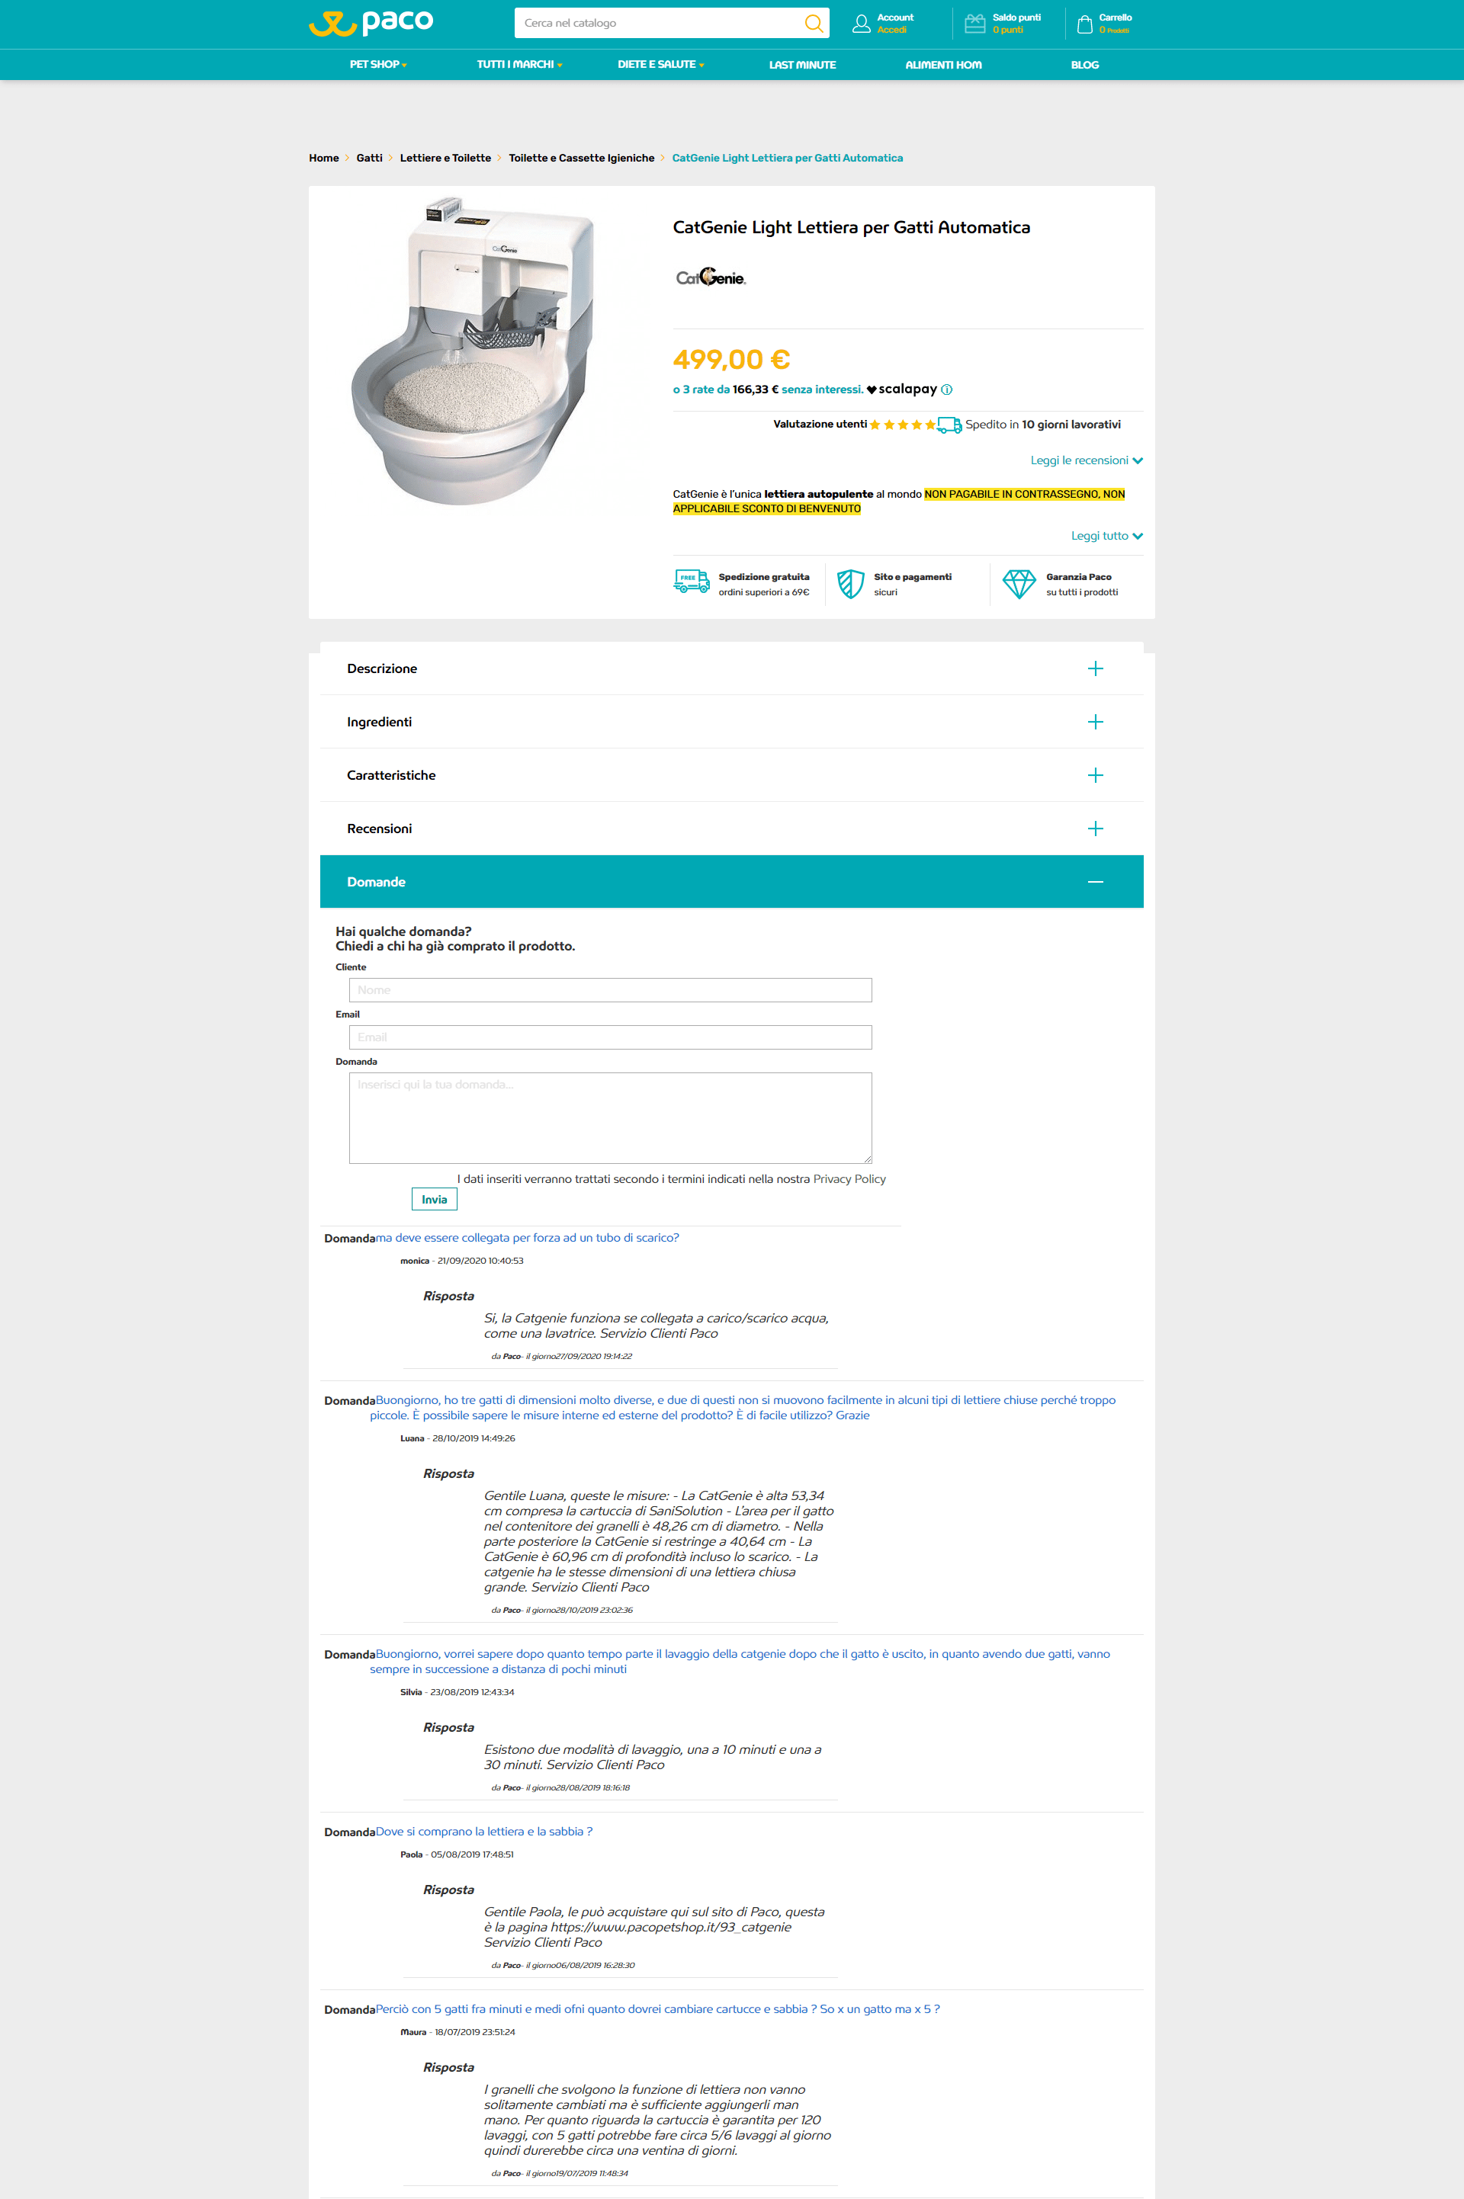Focus the catalog search field

pyautogui.click(x=658, y=24)
